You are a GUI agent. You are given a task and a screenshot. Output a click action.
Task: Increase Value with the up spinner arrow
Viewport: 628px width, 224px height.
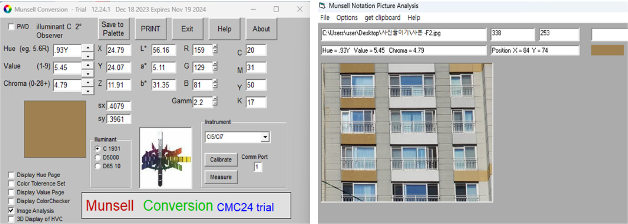click(x=88, y=64)
